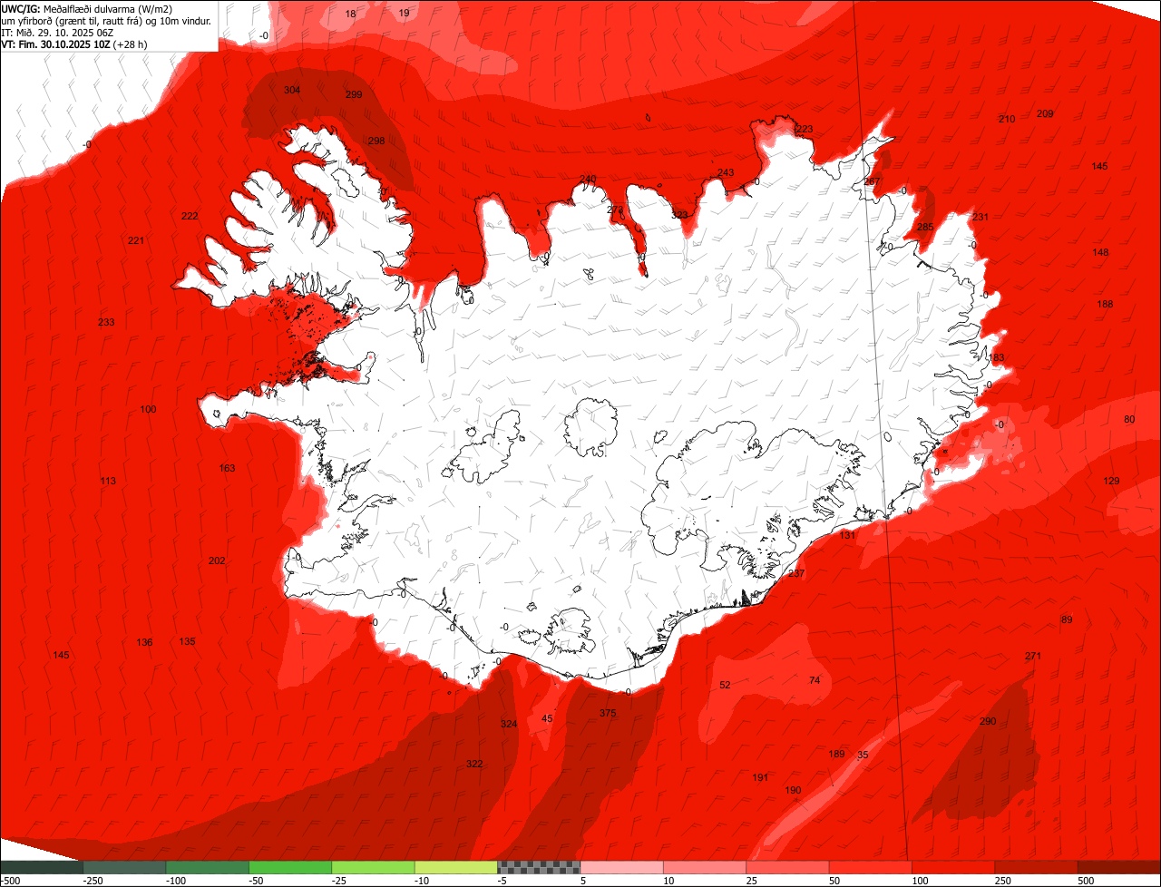The width and height of the screenshot is (1161, 887).
Task: Click the legend label -500
Action: (x=10, y=881)
